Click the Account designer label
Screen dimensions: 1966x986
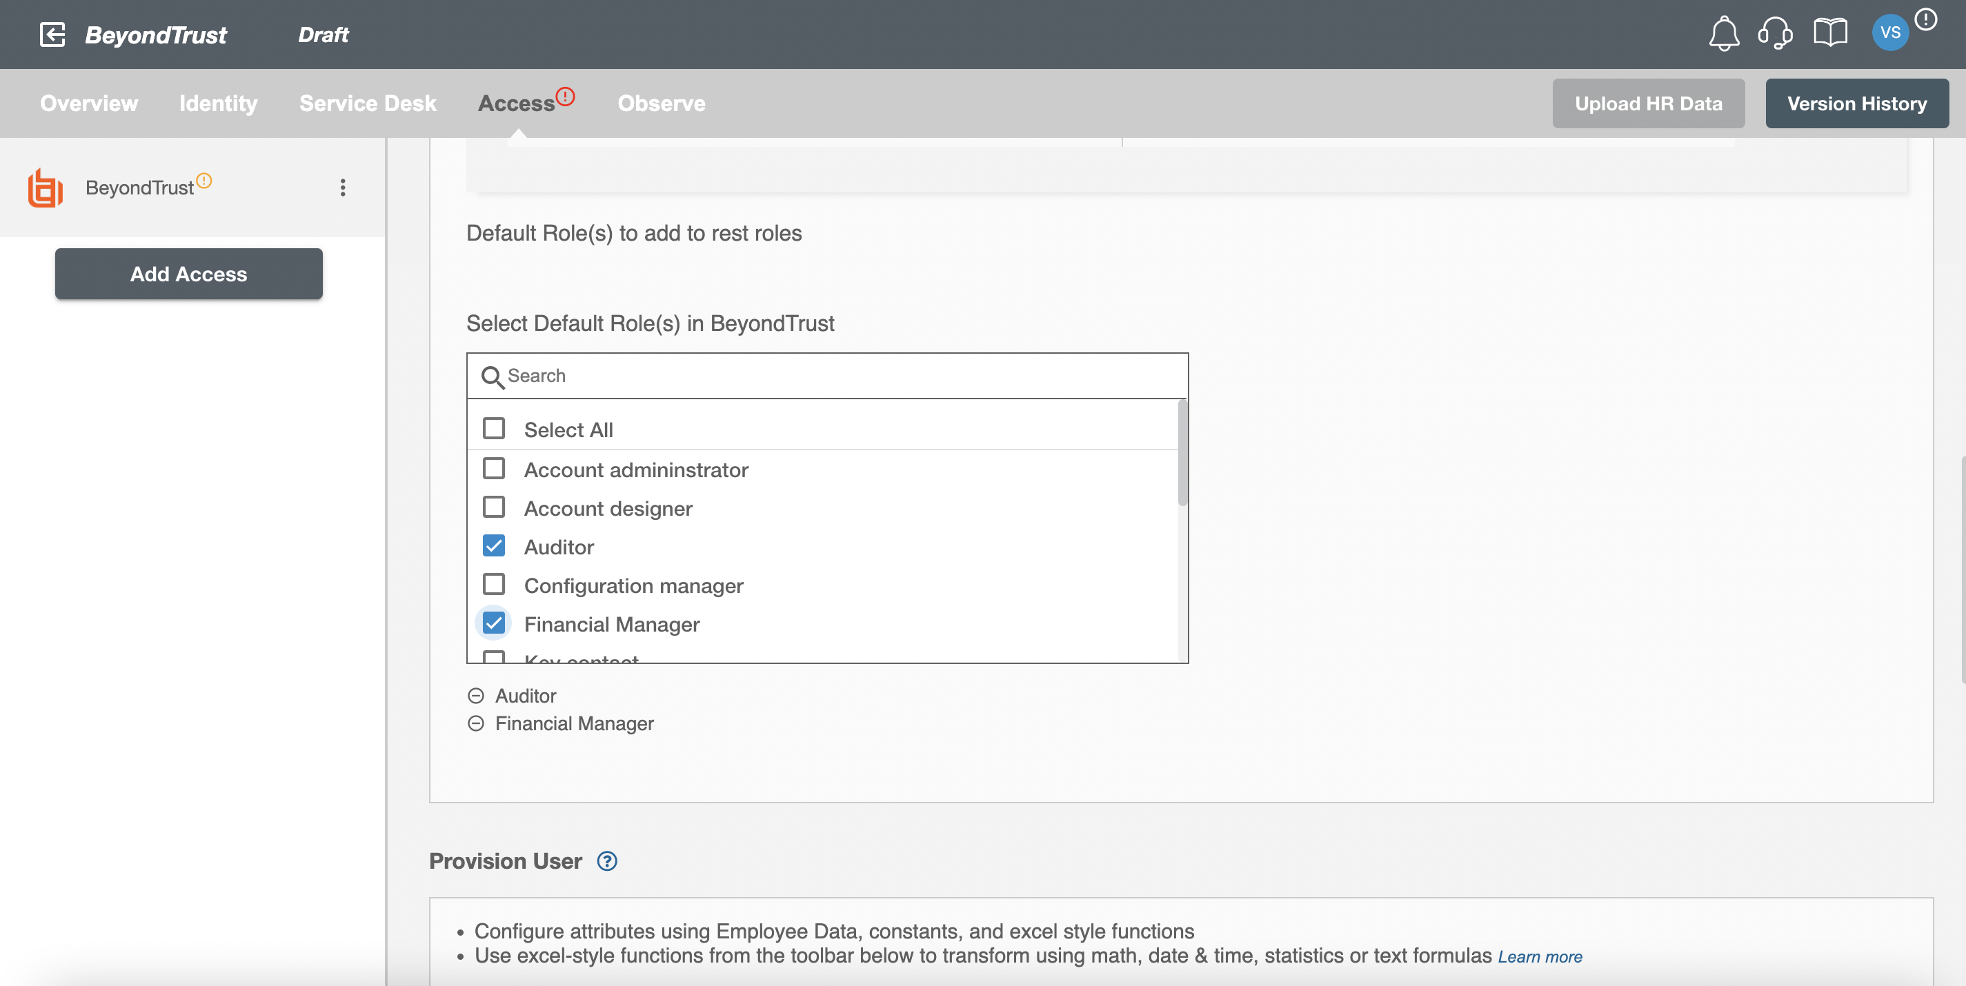click(x=608, y=509)
